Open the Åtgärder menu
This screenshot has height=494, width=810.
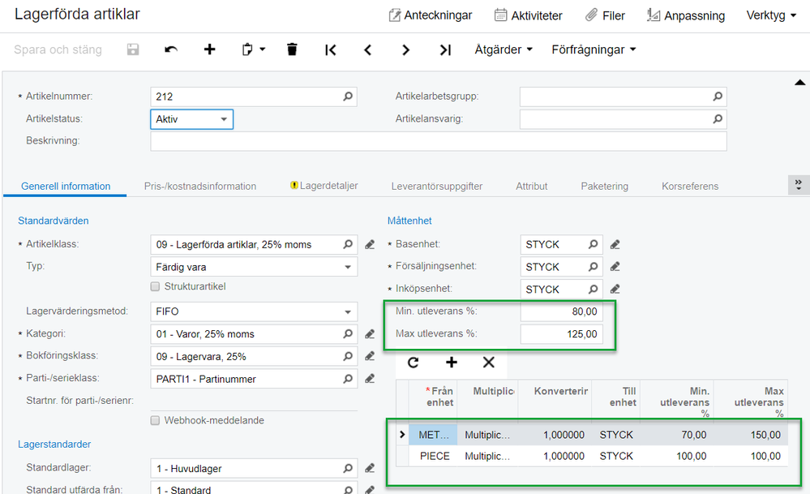504,49
